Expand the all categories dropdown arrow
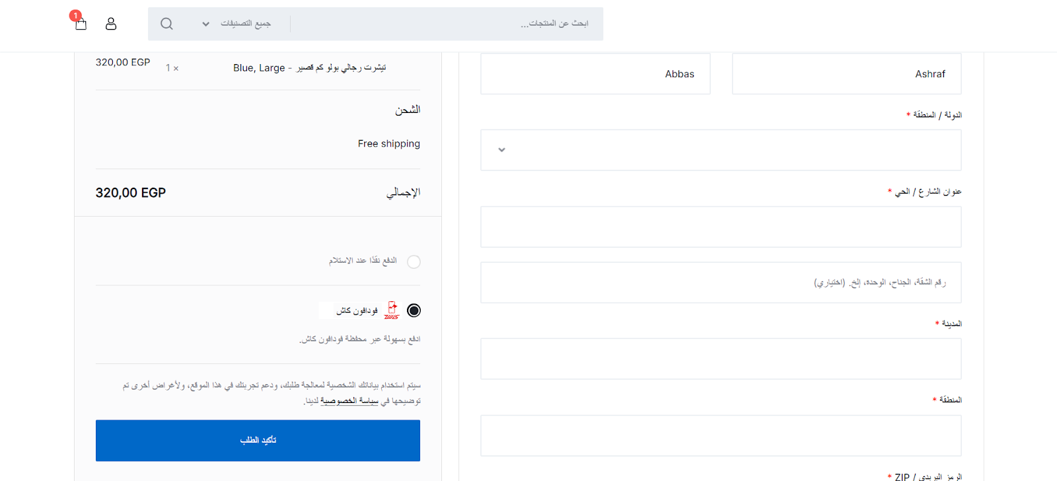This screenshot has height=481, width=1057. (205, 24)
